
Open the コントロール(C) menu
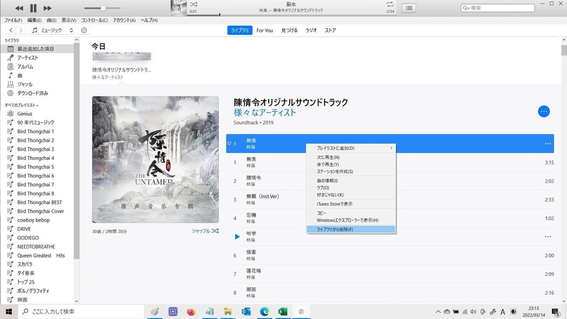tap(94, 20)
